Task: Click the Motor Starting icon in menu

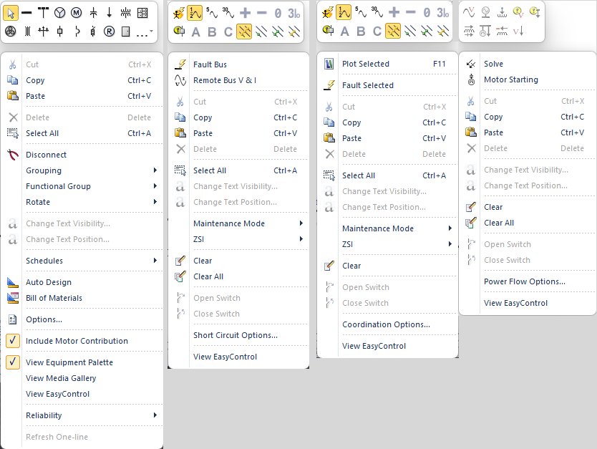Action: (x=471, y=79)
